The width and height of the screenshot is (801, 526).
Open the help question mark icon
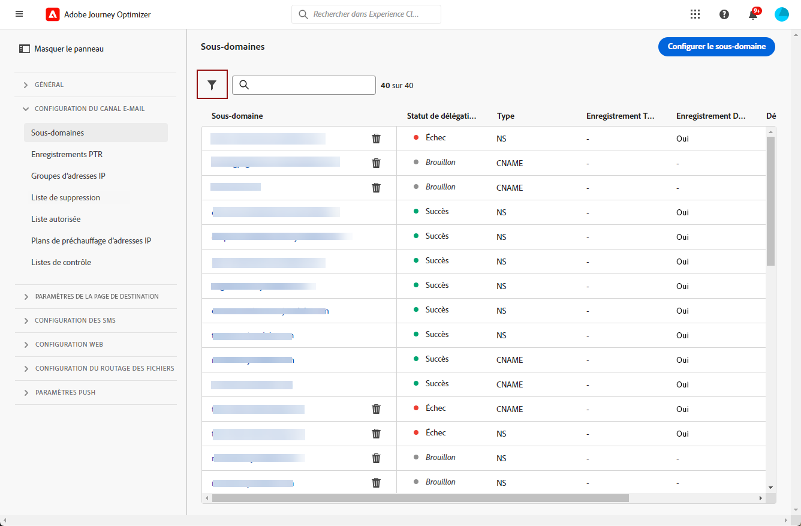click(724, 14)
